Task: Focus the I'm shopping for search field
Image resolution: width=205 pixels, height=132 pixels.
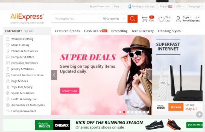Action: point(75,19)
